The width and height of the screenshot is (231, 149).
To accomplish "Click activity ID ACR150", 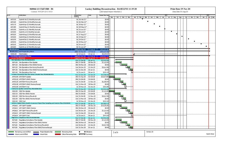I will 13,20.
